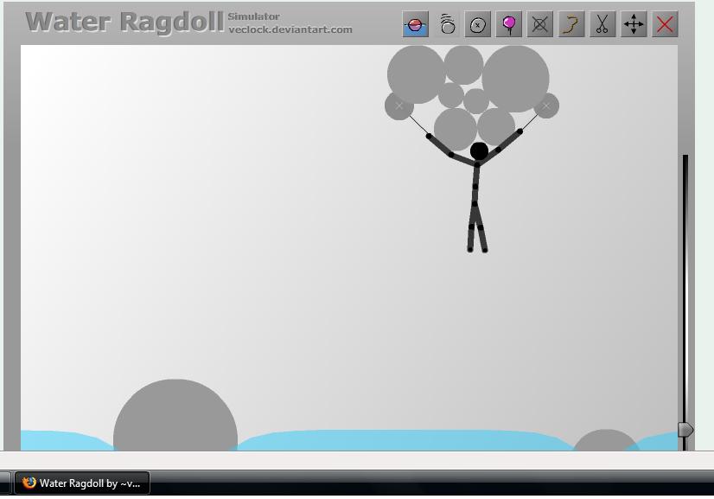Click the ragdoll's right hand joint
The width and height of the screenshot is (714, 499).
tap(520, 131)
